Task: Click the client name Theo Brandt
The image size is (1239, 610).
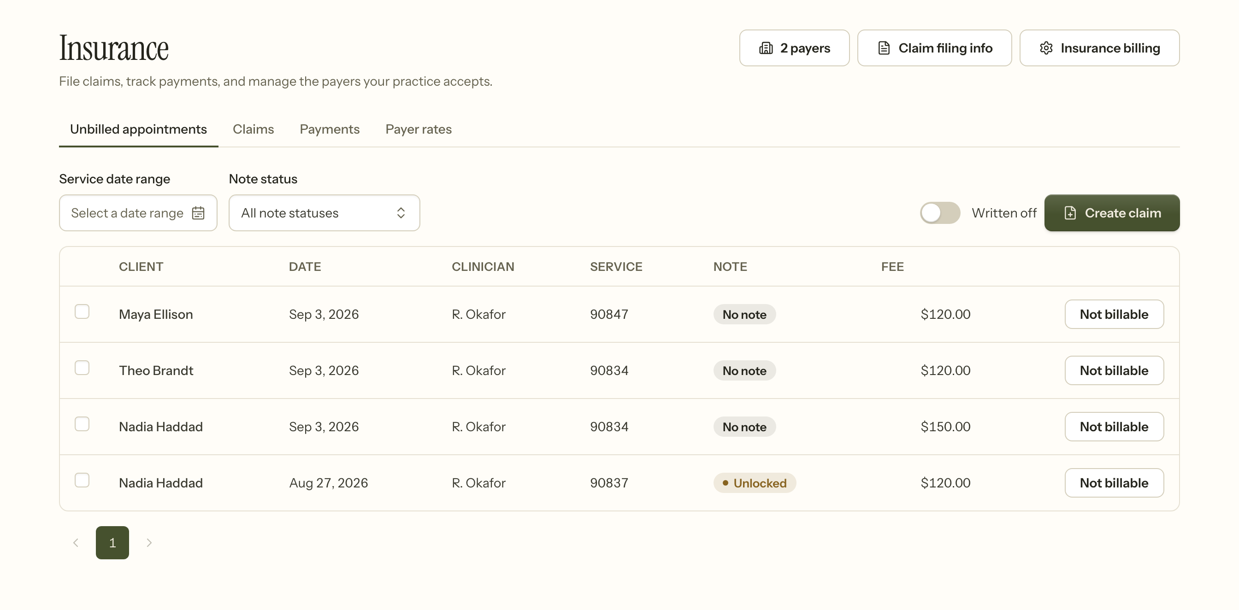Action: (x=156, y=370)
